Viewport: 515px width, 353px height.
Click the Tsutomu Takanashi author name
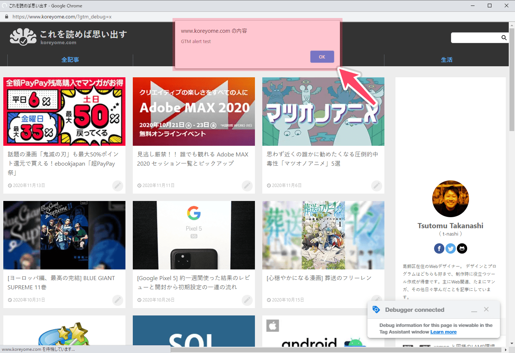[451, 226]
